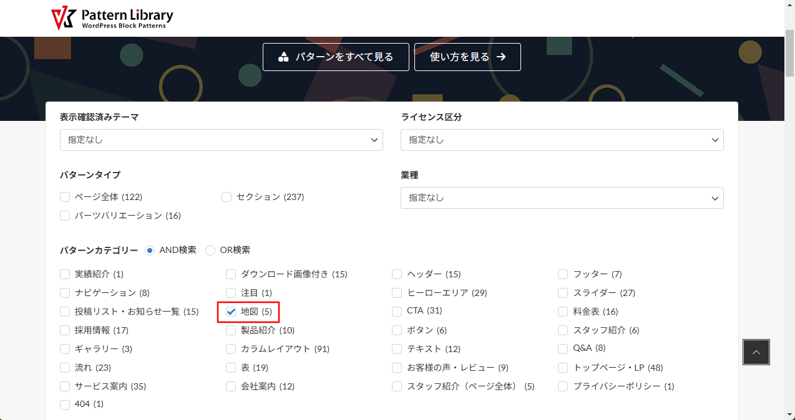Check the CTA (31) category
Viewport: 795px width, 420px height.
pyautogui.click(x=397, y=311)
